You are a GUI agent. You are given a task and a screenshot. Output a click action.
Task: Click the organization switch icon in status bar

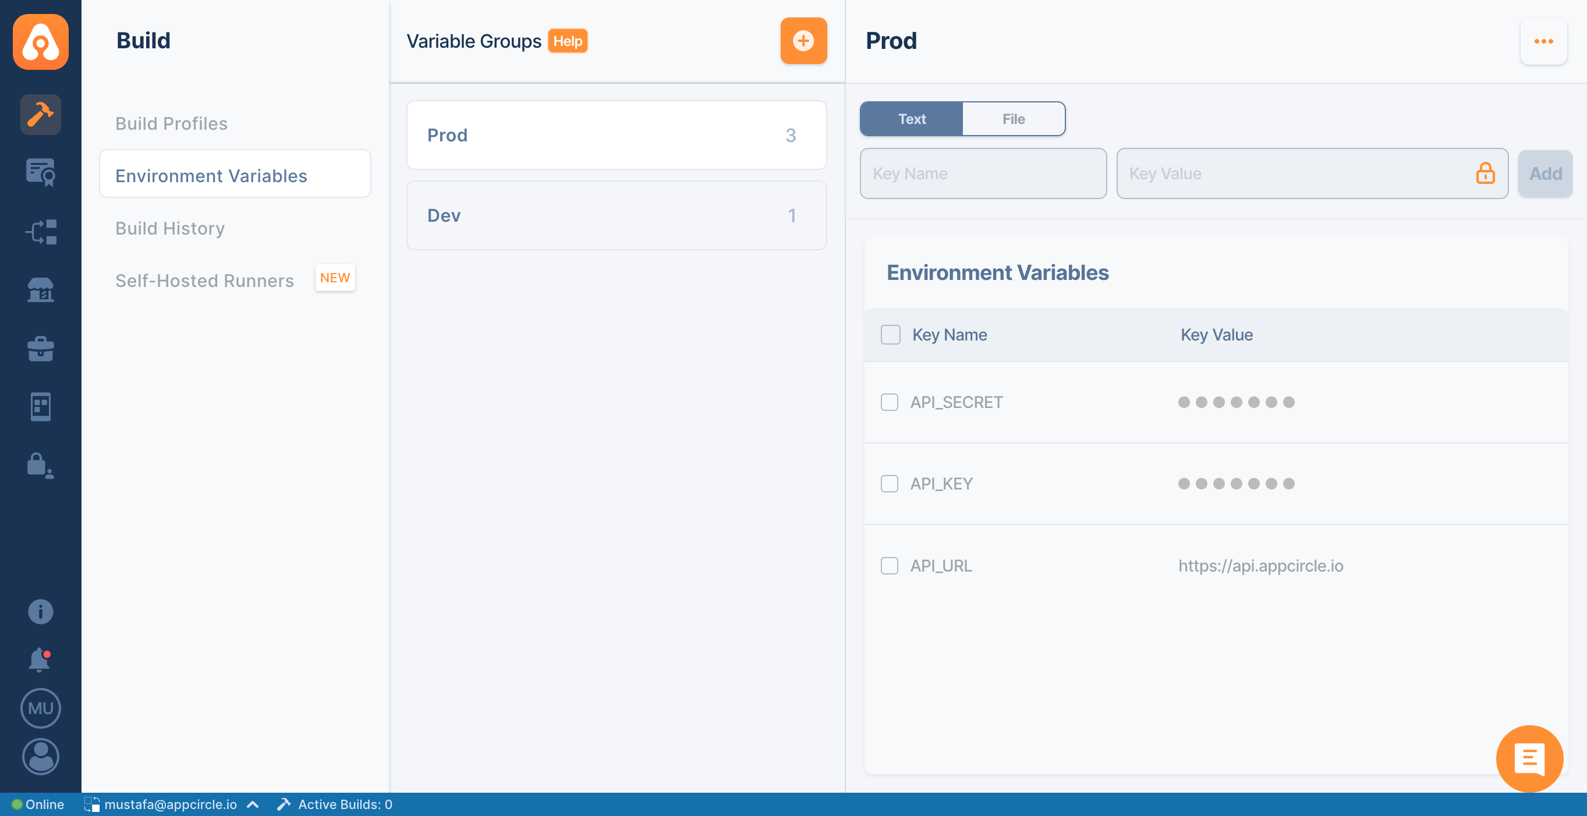[91, 804]
